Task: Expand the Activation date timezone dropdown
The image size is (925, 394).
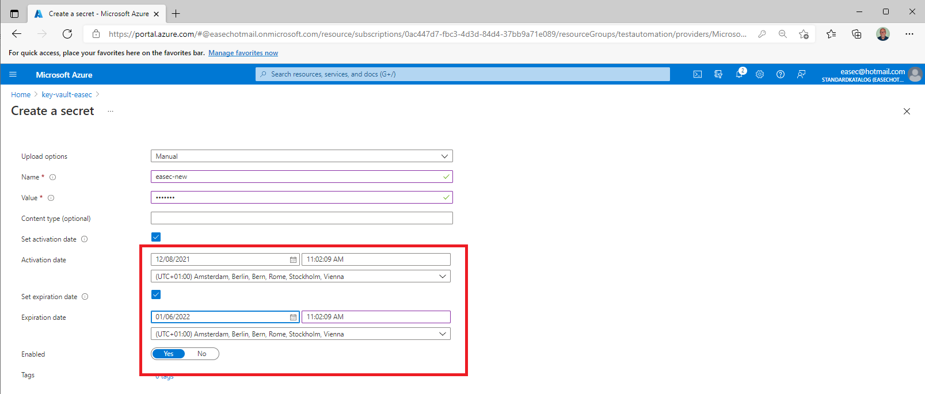Action: pos(300,277)
